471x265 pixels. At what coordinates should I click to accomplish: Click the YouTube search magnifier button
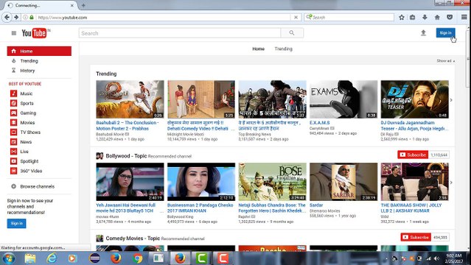point(292,33)
